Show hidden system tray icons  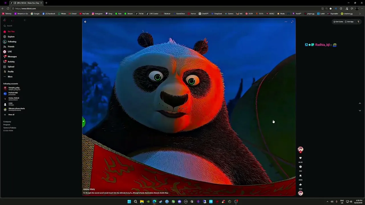pyautogui.click(x=327, y=202)
